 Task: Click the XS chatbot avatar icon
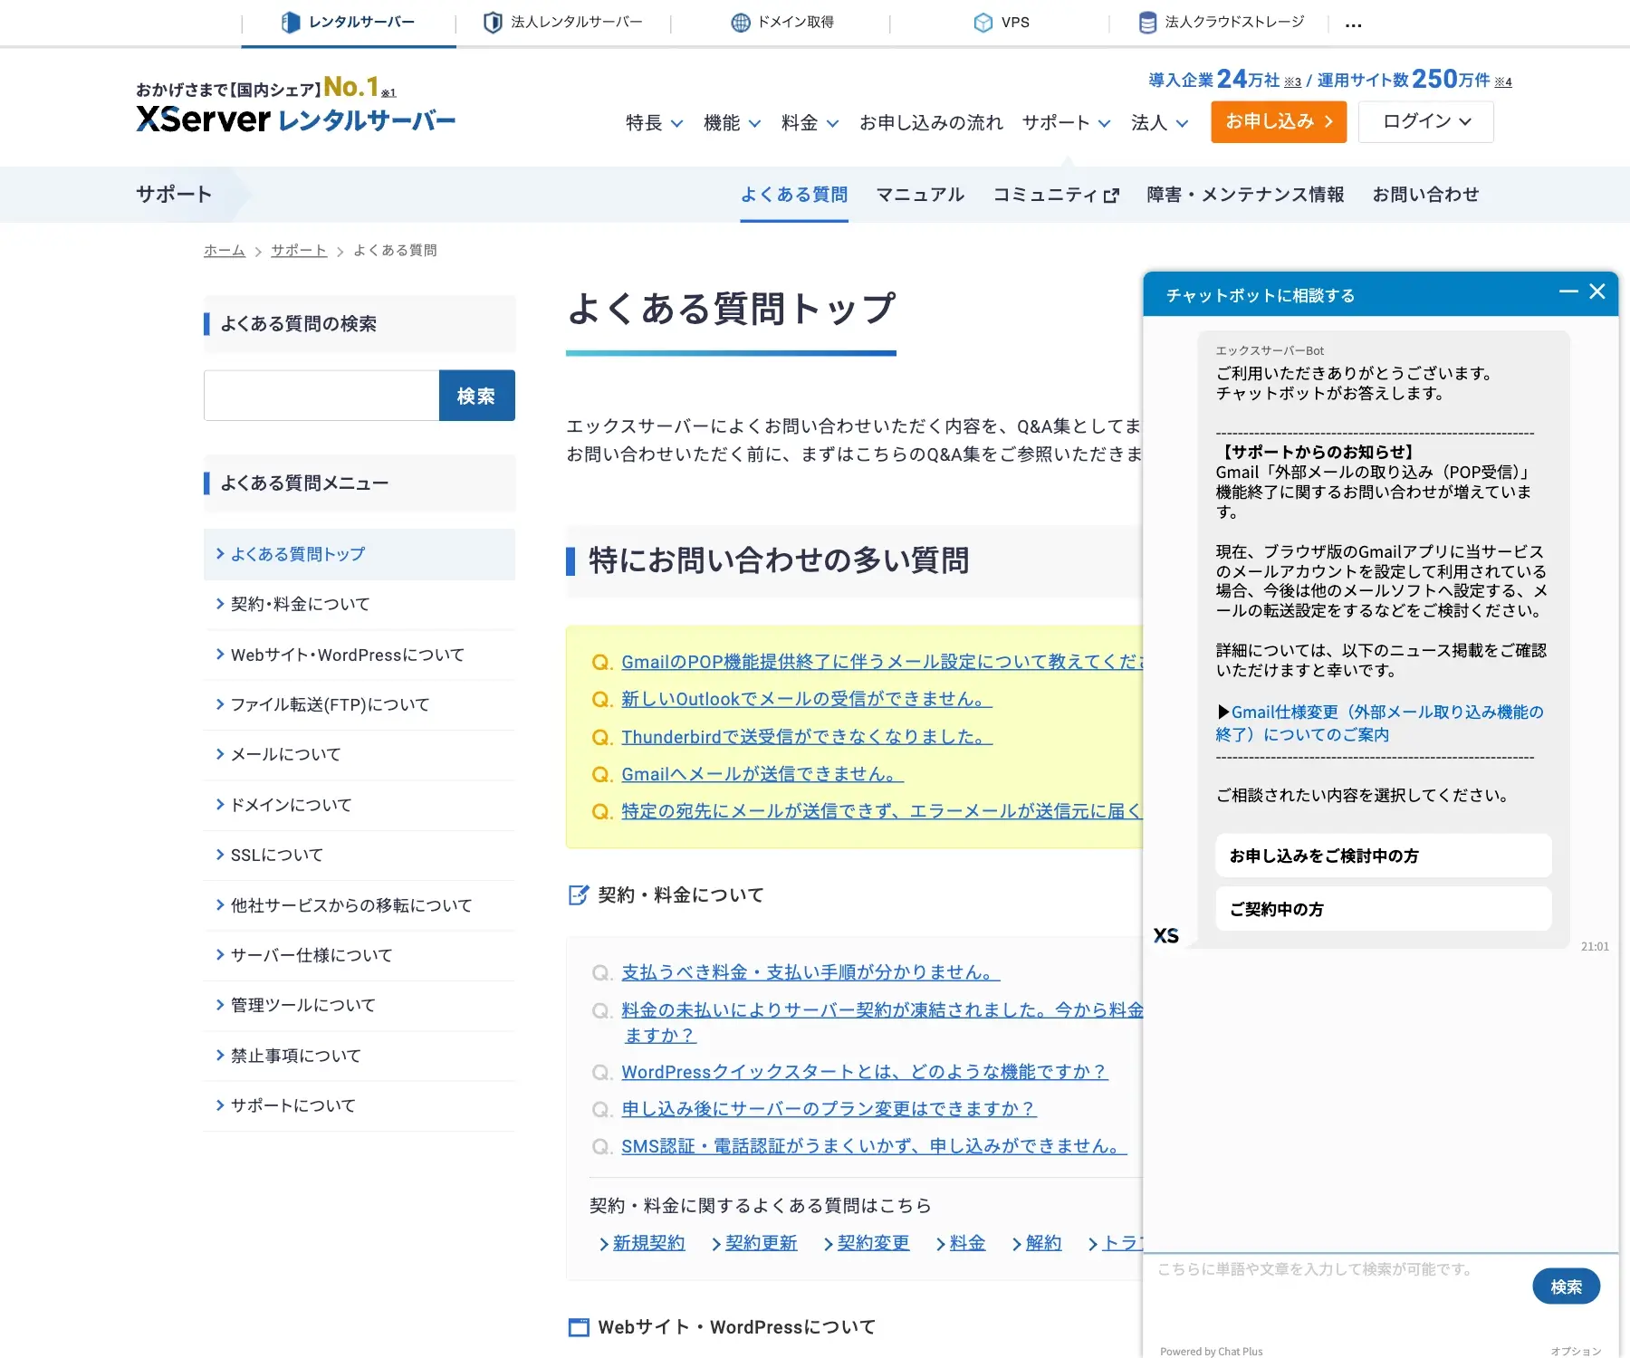1167,935
